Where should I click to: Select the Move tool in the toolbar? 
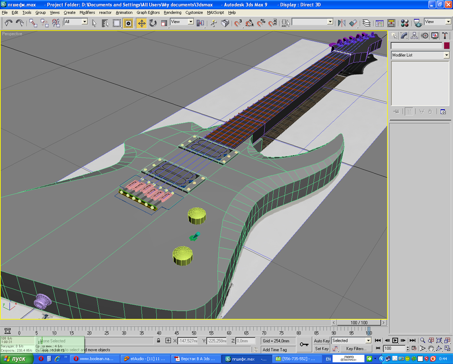(142, 23)
